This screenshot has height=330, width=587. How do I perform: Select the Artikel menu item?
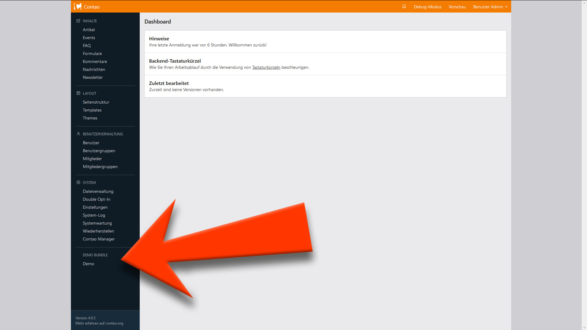click(x=89, y=29)
